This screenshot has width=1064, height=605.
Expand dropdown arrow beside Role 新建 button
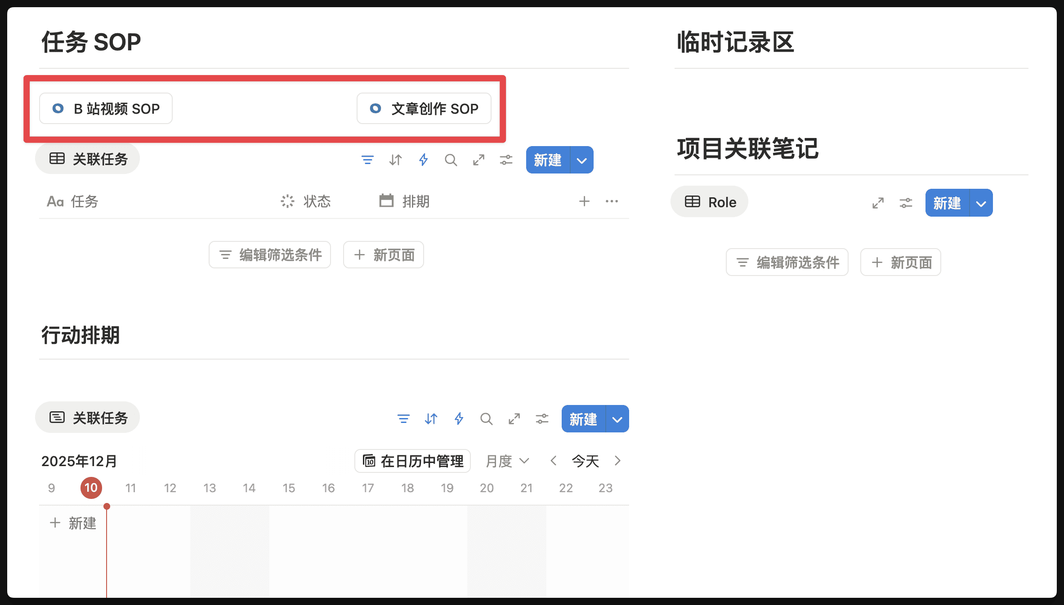coord(981,203)
